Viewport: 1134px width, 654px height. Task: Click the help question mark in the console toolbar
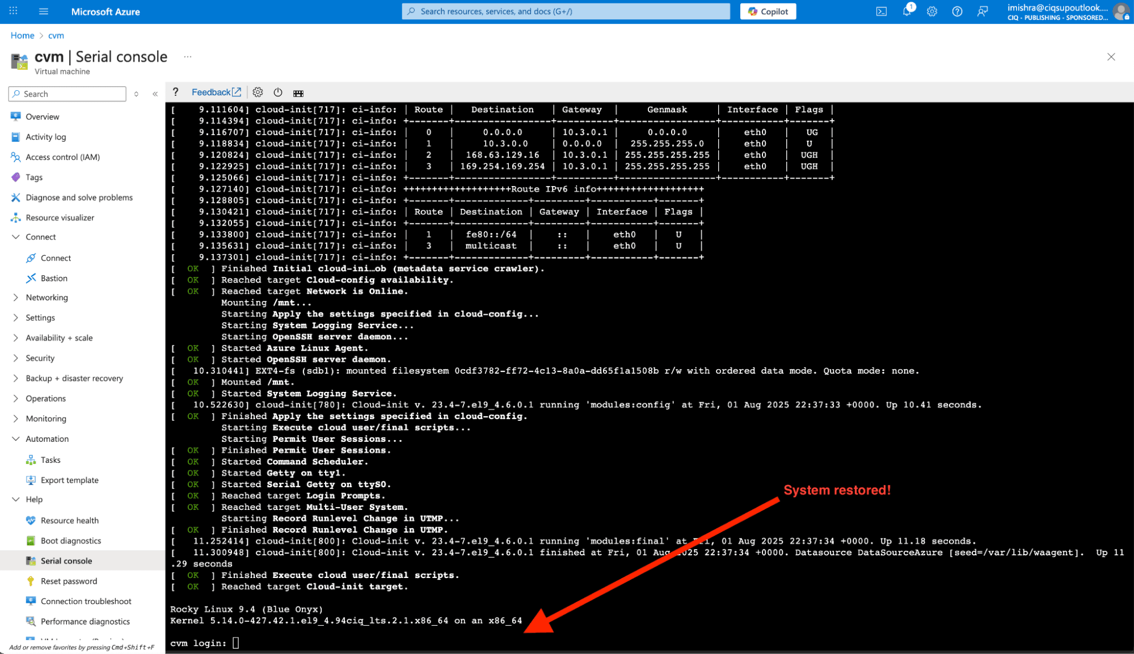(176, 92)
